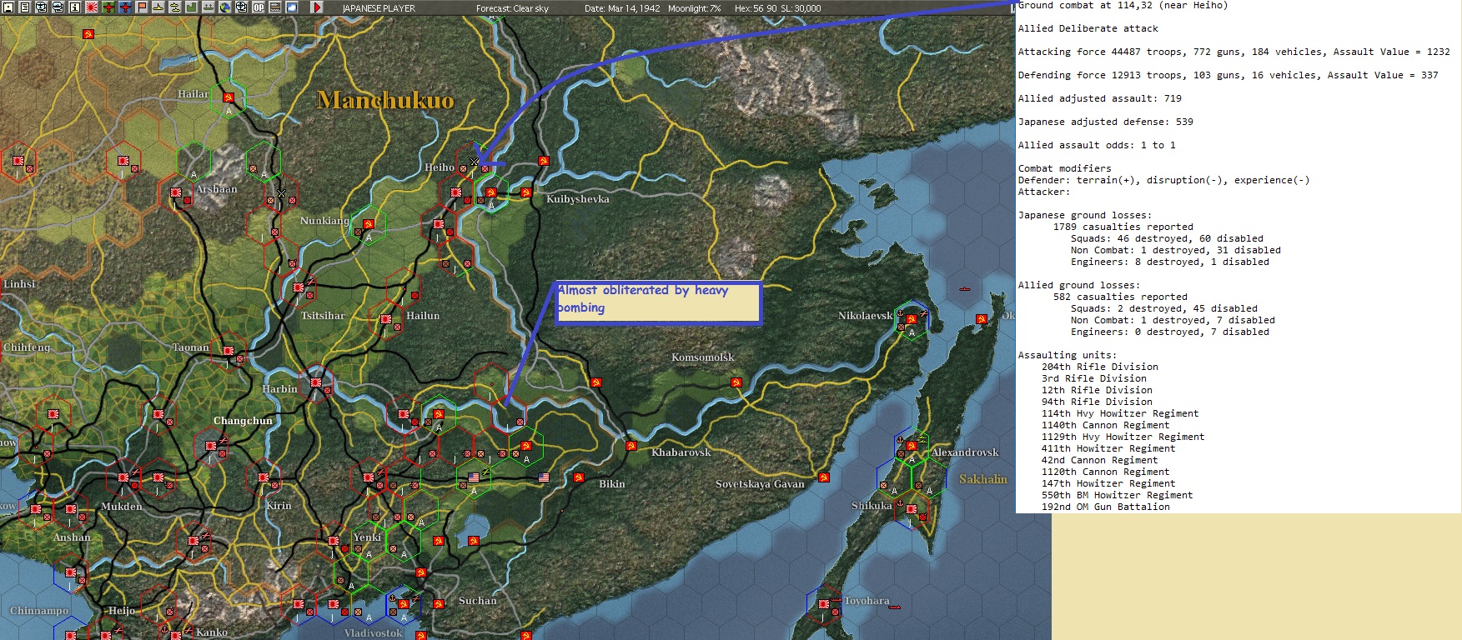Select the Japanese flag at Taonan

(x=229, y=351)
